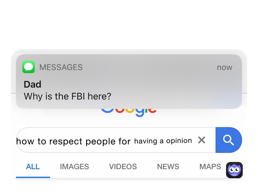258x192 pixels.
Task: Open the purple owl app icon
Action: point(234,170)
